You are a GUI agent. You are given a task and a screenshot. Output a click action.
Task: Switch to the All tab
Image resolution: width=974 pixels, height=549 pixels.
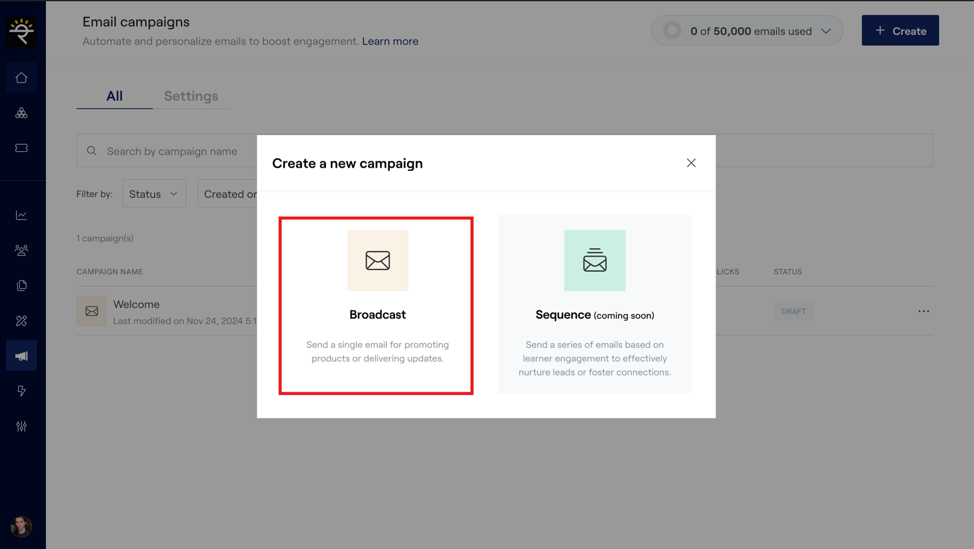114,96
